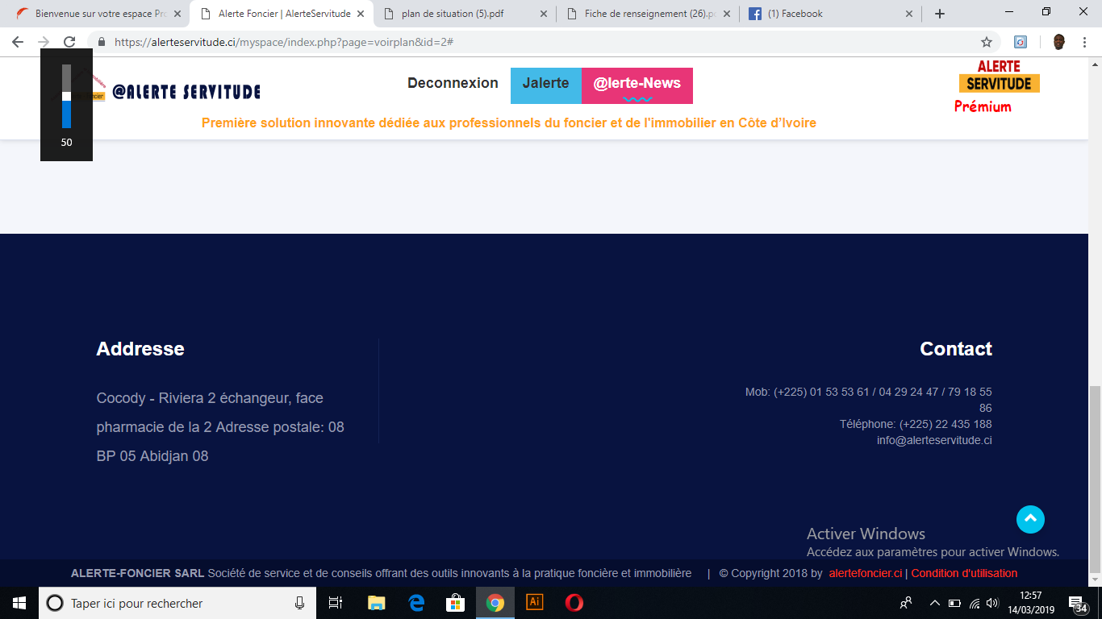The image size is (1102, 619).
Task: Launch Opera browser from the taskbar
Action: click(574, 603)
